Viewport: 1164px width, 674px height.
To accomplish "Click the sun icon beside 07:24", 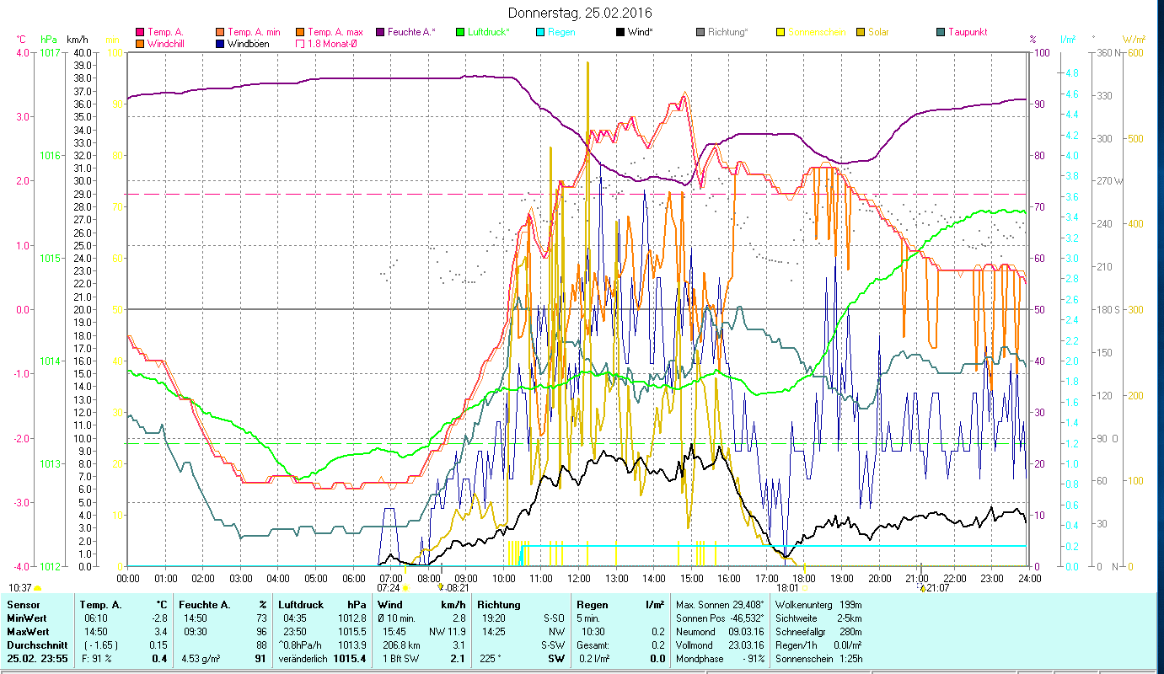I will click(405, 587).
